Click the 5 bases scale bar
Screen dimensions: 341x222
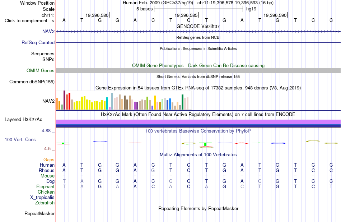pyautogui.click(x=198, y=9)
